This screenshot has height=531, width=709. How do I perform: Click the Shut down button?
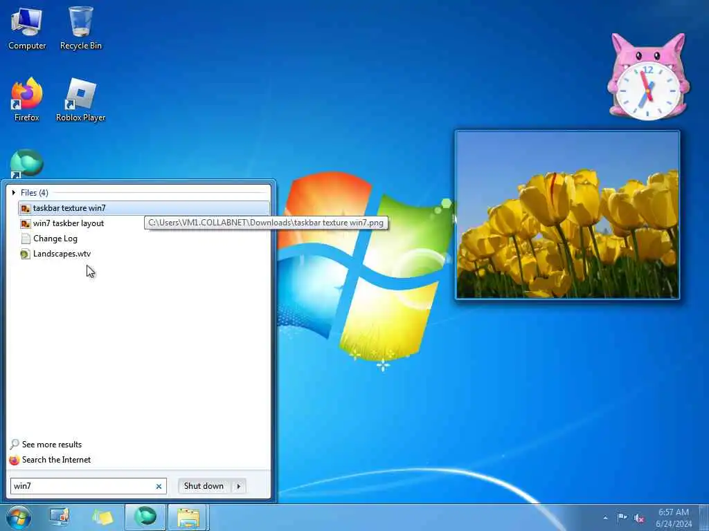[204, 486]
